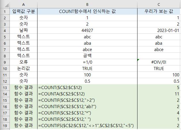Select row 1 header
Image resolution: width=181 pixels, height=130 pixels.
(x=5, y=12)
